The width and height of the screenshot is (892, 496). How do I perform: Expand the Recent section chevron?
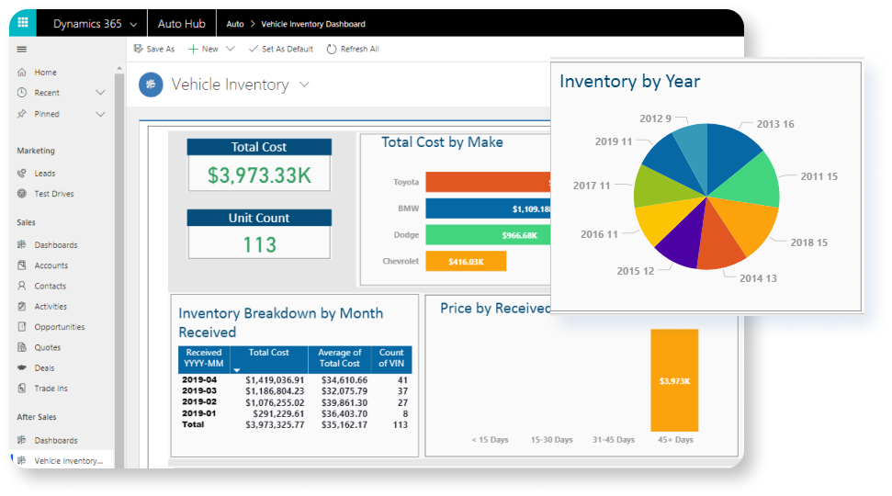point(101,93)
